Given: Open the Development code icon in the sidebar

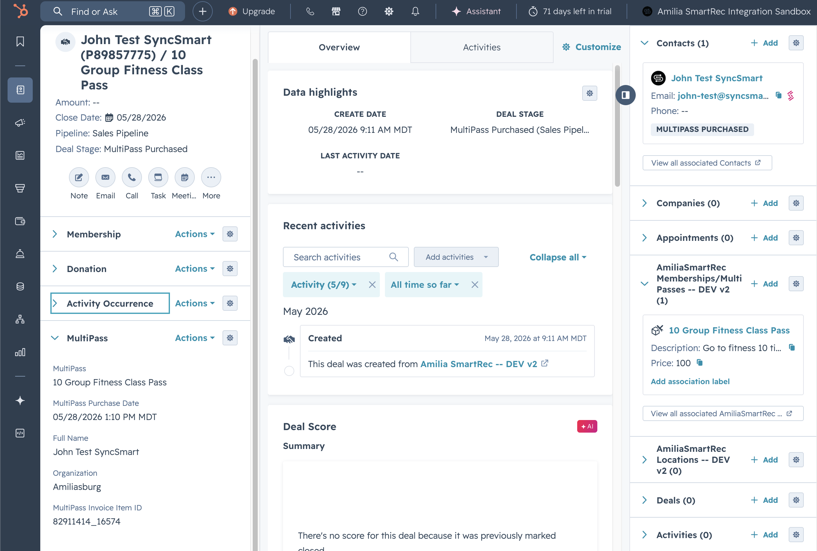Looking at the screenshot, I should click(x=20, y=433).
